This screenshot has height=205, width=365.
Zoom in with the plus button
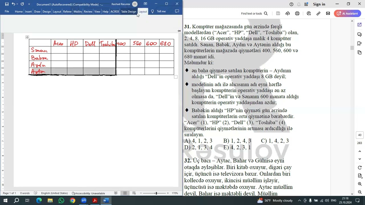coord(168,193)
